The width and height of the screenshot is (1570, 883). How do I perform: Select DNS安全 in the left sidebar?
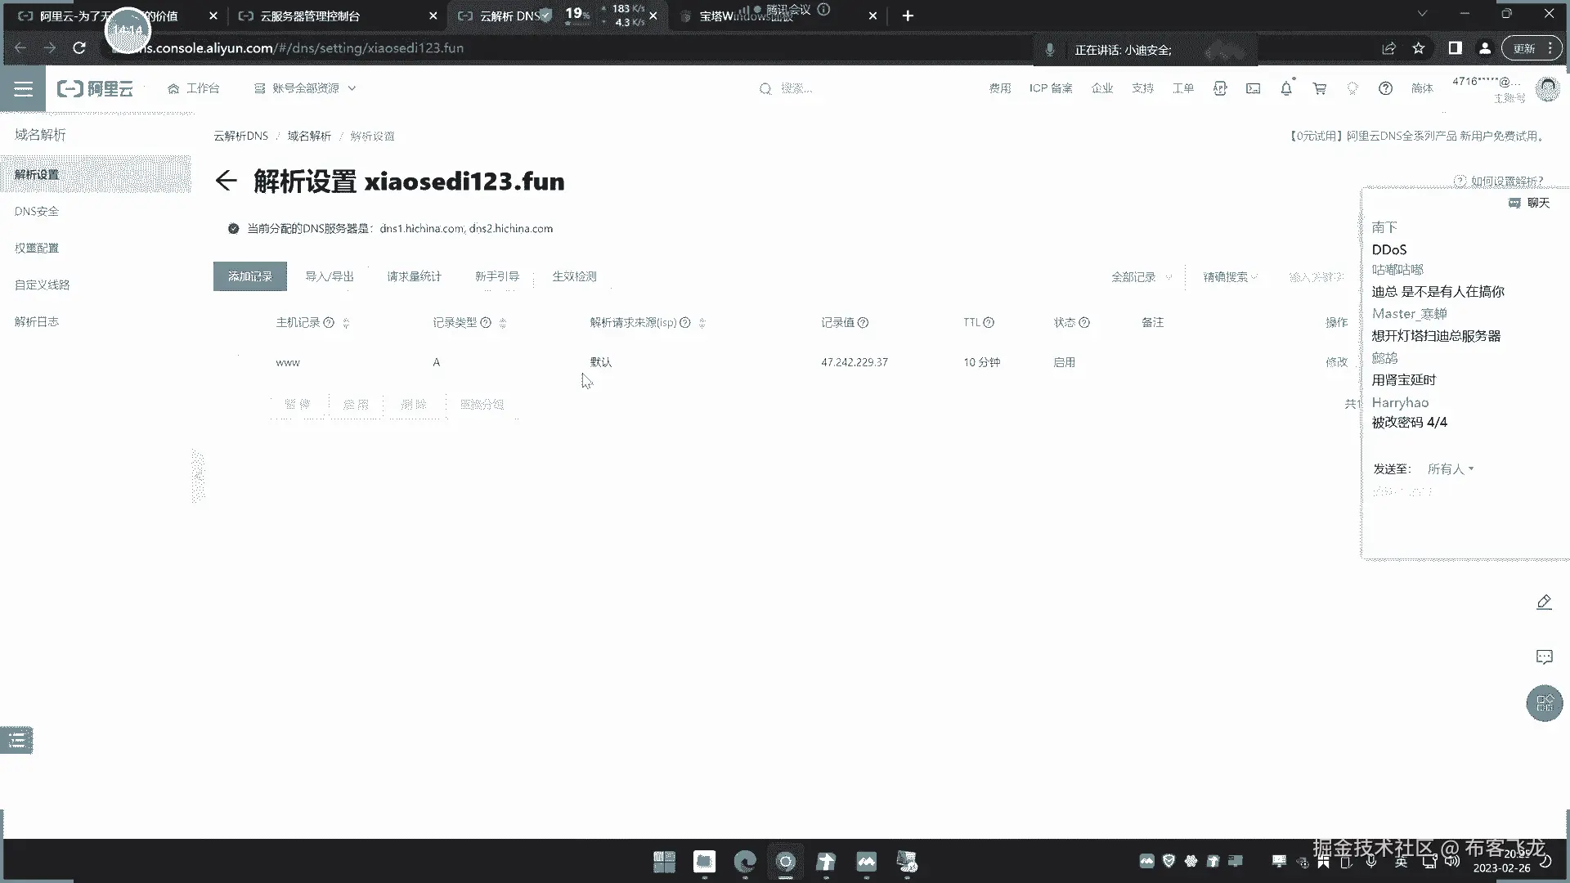click(37, 211)
